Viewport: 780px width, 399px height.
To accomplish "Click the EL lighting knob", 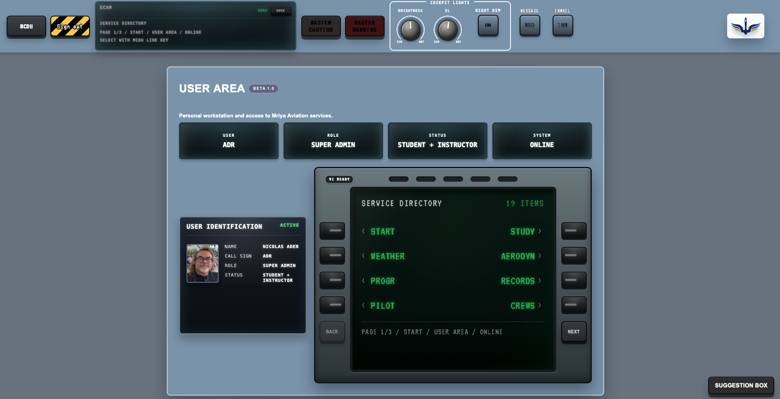I will coord(448,29).
